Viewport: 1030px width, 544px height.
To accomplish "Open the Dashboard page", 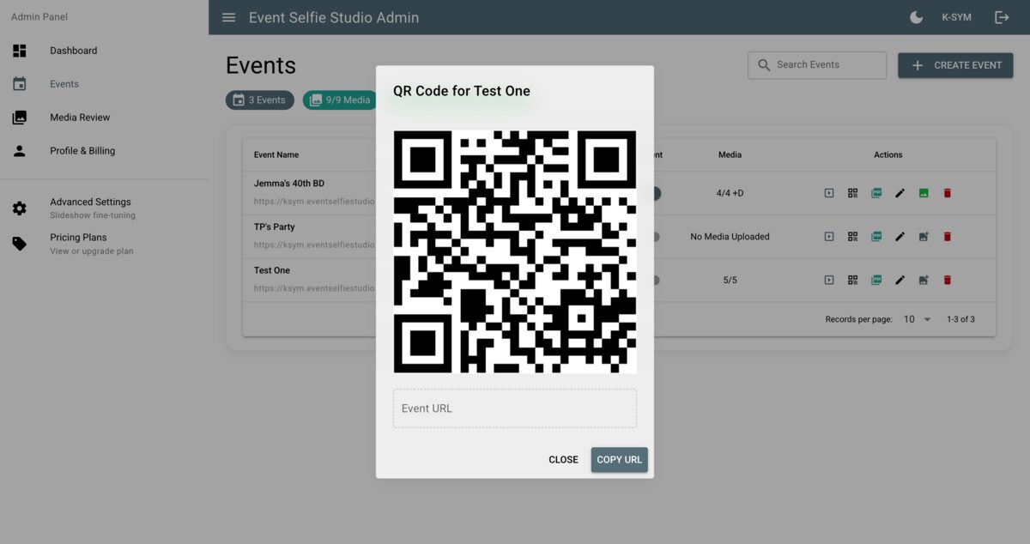I will coord(73,50).
